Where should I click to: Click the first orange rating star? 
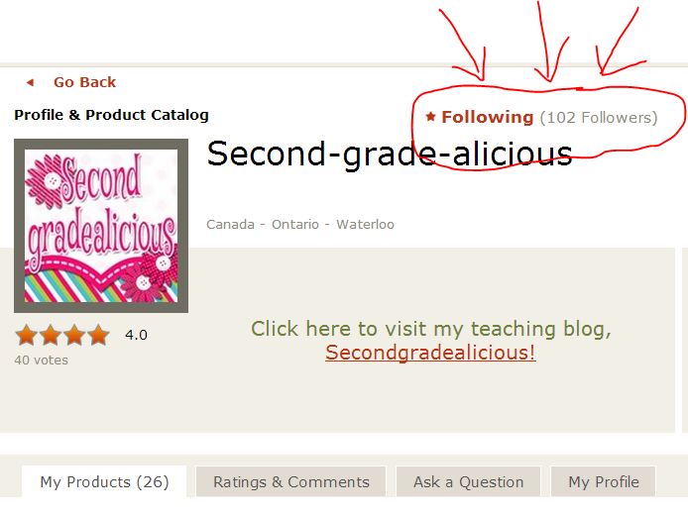tap(26, 336)
